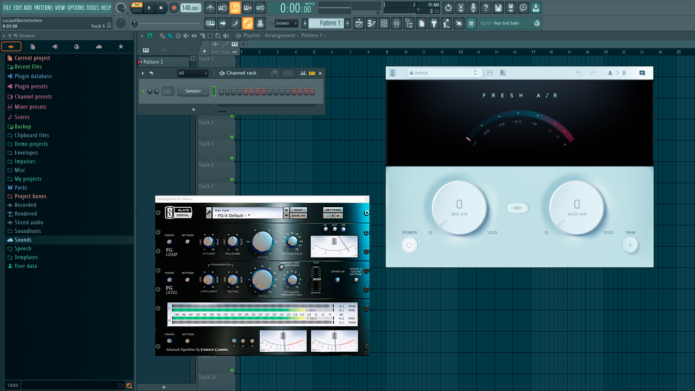Screen dimensions: 695x391
Task: Toggle PAT/SONG mode switch
Action: click(x=137, y=8)
